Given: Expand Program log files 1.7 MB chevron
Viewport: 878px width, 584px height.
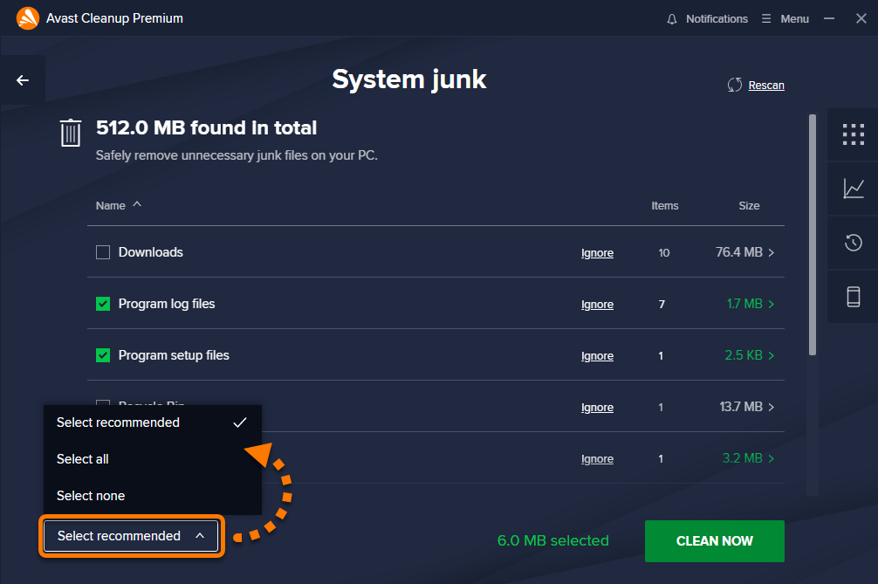Looking at the screenshot, I should click(771, 304).
